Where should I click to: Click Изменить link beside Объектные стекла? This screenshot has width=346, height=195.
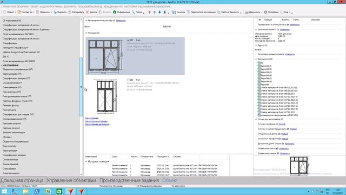[x=284, y=148]
